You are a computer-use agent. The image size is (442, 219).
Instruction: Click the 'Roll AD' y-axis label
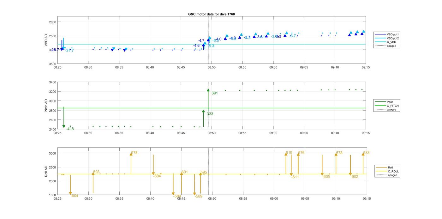46,171
